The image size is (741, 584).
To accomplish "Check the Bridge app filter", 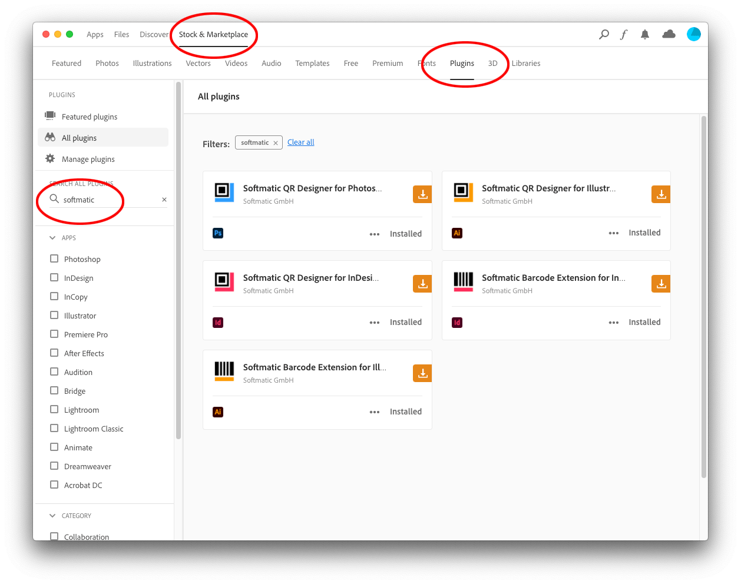I will tap(54, 390).
